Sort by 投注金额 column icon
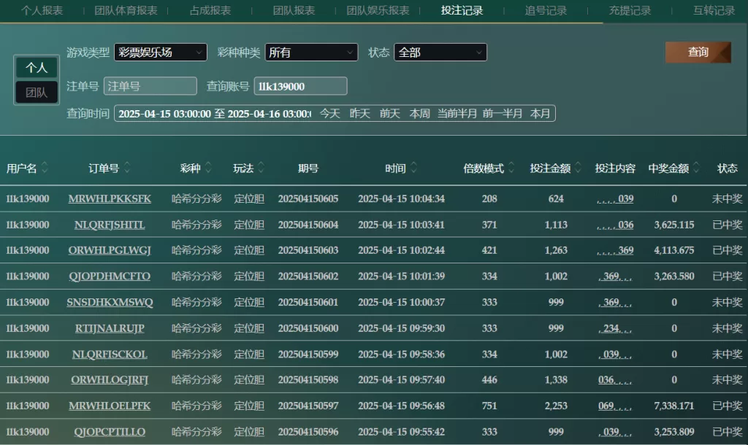Image resolution: width=748 pixels, height=445 pixels. point(578,169)
